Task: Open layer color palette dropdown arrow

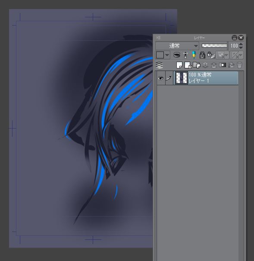Action: tap(167, 55)
